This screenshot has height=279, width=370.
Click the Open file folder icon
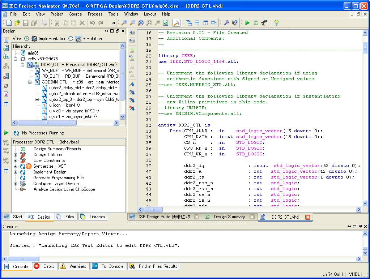17,23
